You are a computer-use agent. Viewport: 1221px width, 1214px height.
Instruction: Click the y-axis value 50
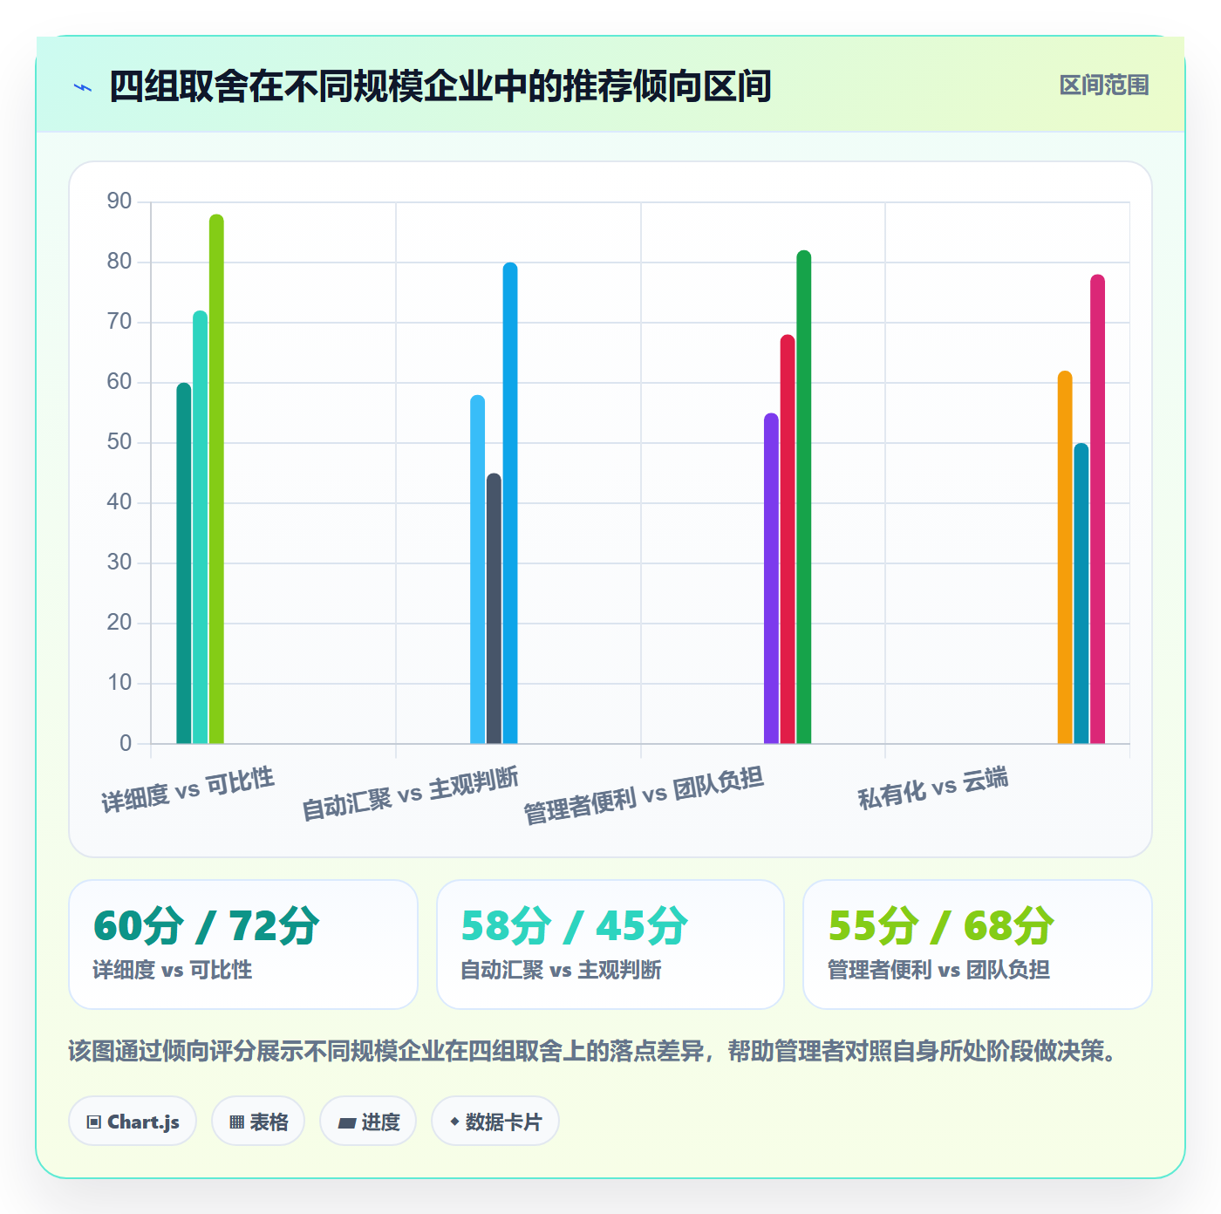pyautogui.click(x=119, y=442)
